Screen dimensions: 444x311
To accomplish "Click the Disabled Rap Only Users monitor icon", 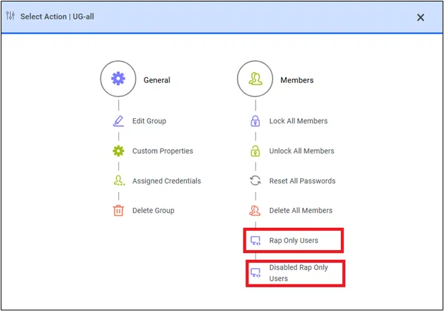I will pos(256,273).
